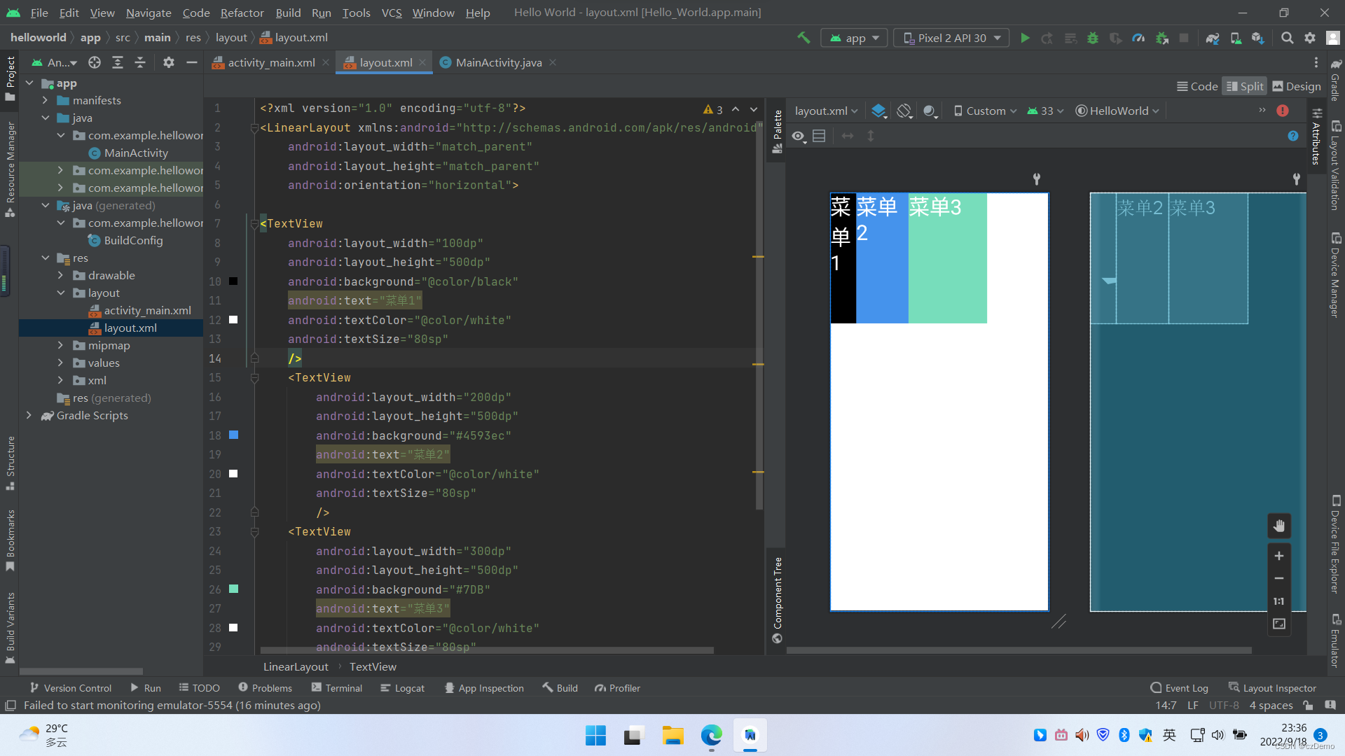Open the Terminal tool window

(337, 688)
